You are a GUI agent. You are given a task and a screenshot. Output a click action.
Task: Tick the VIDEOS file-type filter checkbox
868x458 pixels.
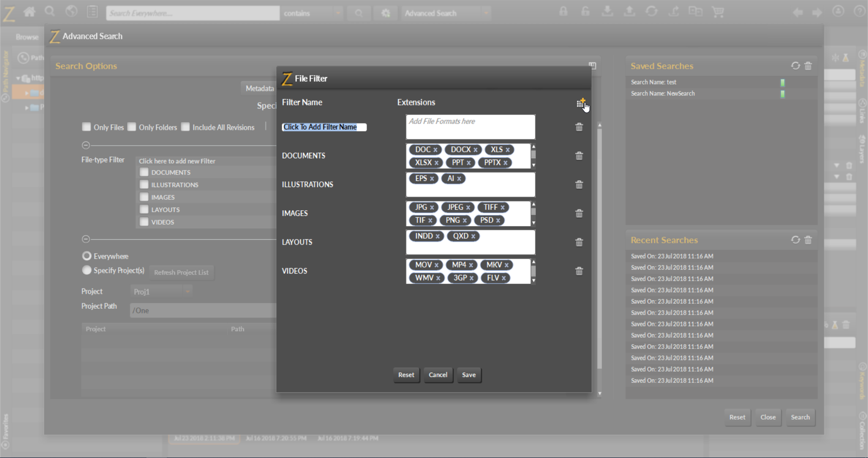[x=144, y=222]
